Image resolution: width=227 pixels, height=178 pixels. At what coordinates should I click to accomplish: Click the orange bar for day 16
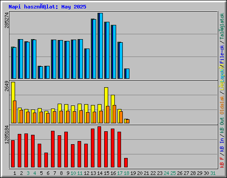pyautogui.click(x=114, y=114)
